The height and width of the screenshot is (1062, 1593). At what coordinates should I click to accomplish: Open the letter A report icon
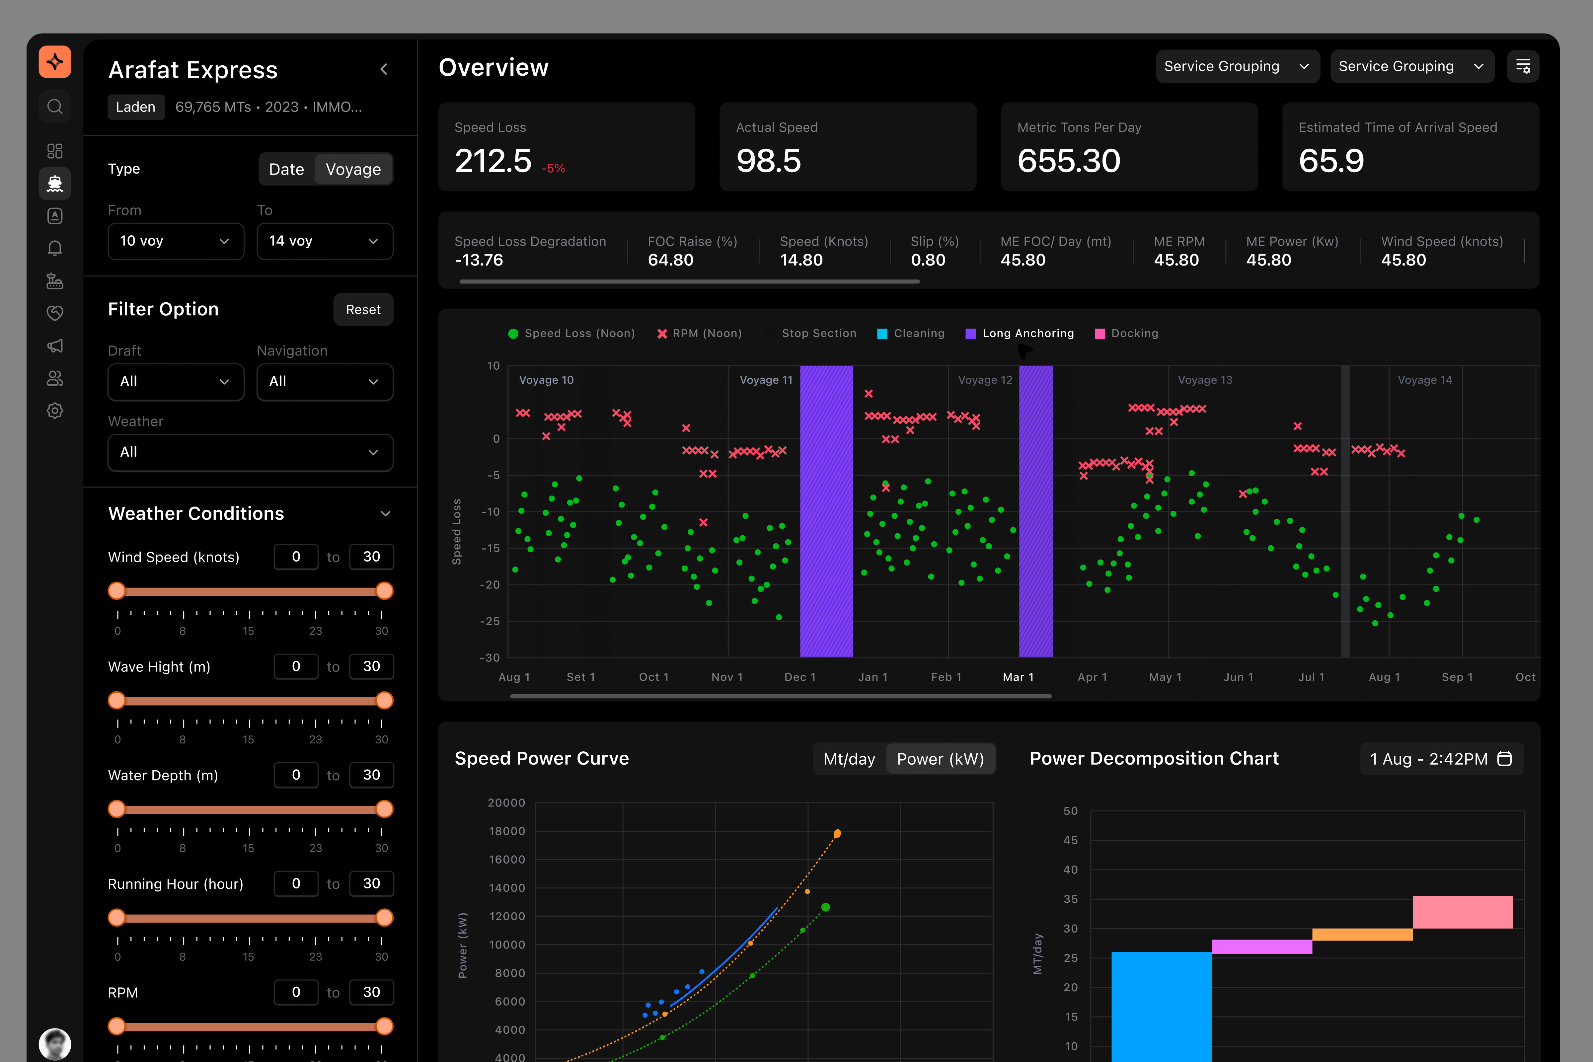coord(55,215)
